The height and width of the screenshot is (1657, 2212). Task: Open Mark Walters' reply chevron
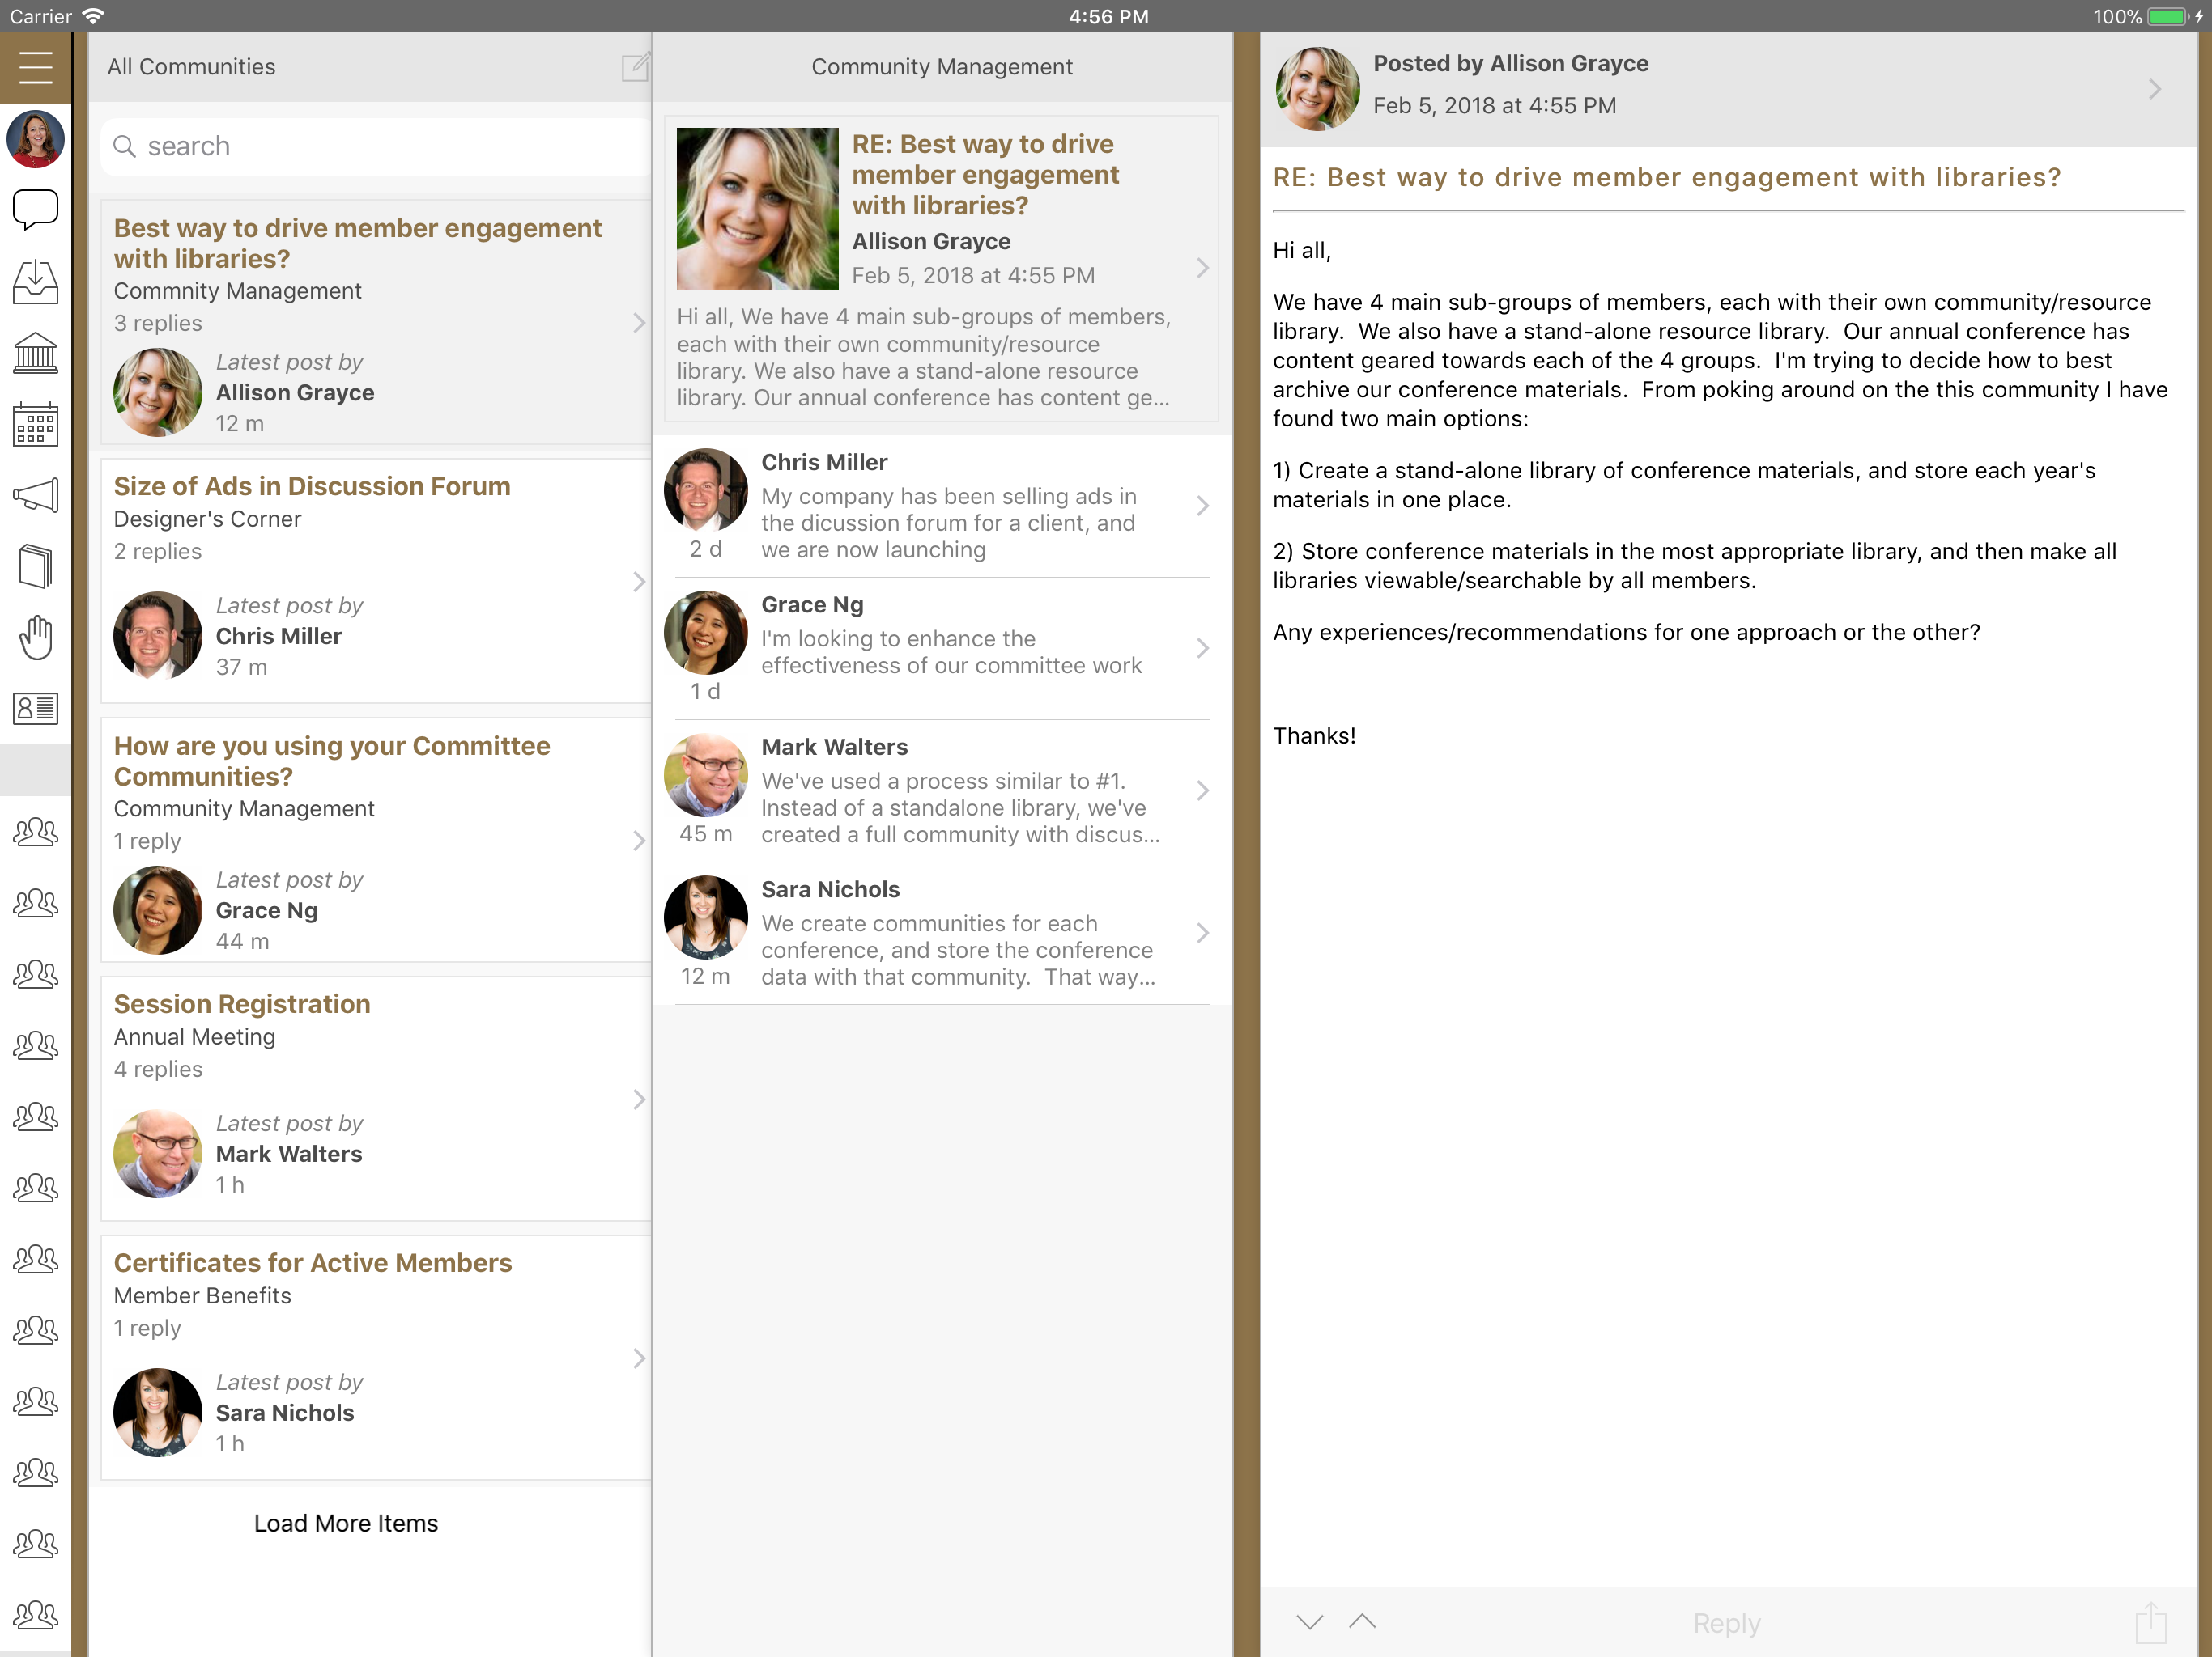click(1203, 790)
